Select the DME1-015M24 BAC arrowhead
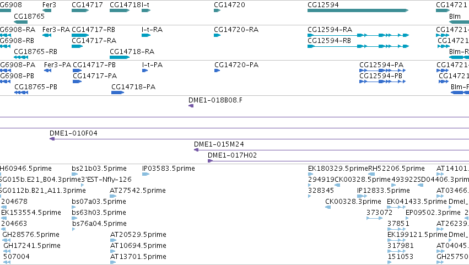This screenshot has height=265, width=469. click(x=196, y=150)
